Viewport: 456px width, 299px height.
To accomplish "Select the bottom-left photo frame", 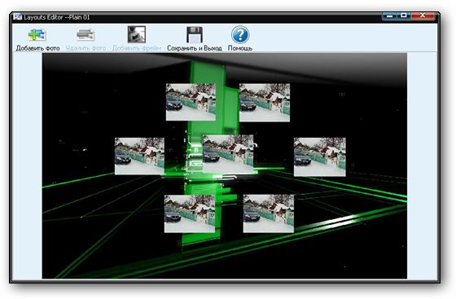I will [x=190, y=213].
